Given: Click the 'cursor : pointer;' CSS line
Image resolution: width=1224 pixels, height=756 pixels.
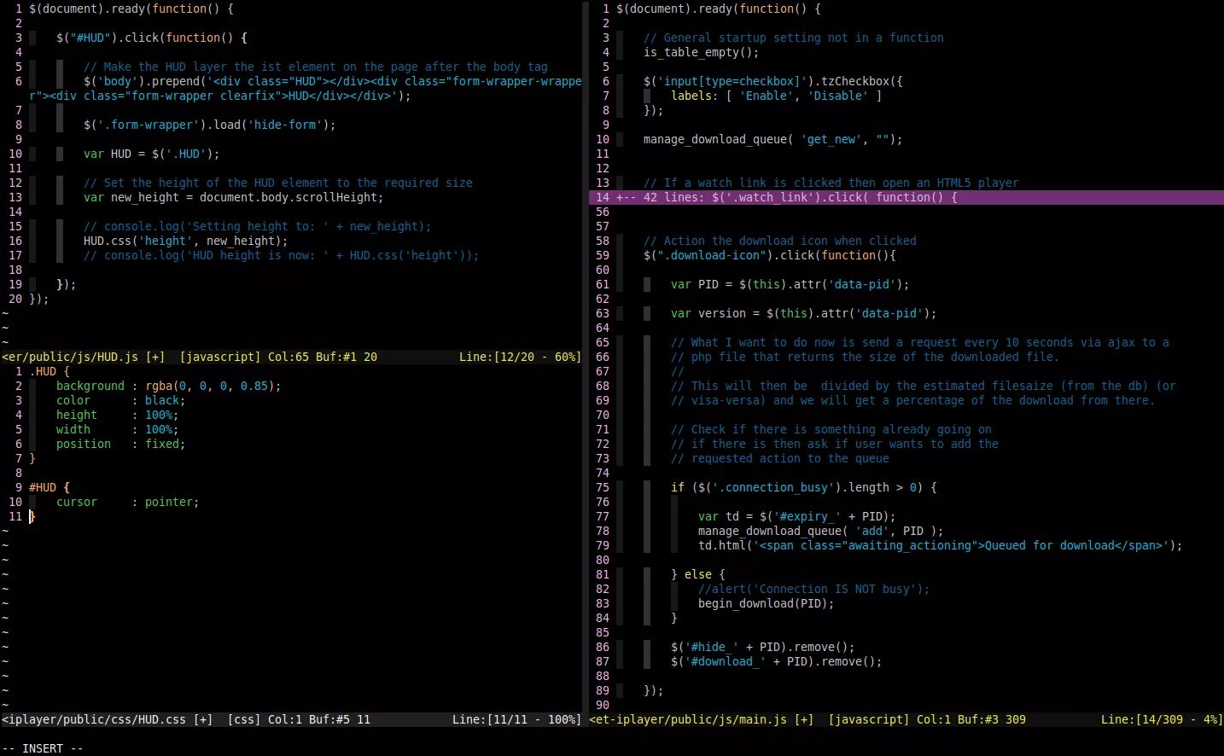Looking at the screenshot, I should coord(128,502).
